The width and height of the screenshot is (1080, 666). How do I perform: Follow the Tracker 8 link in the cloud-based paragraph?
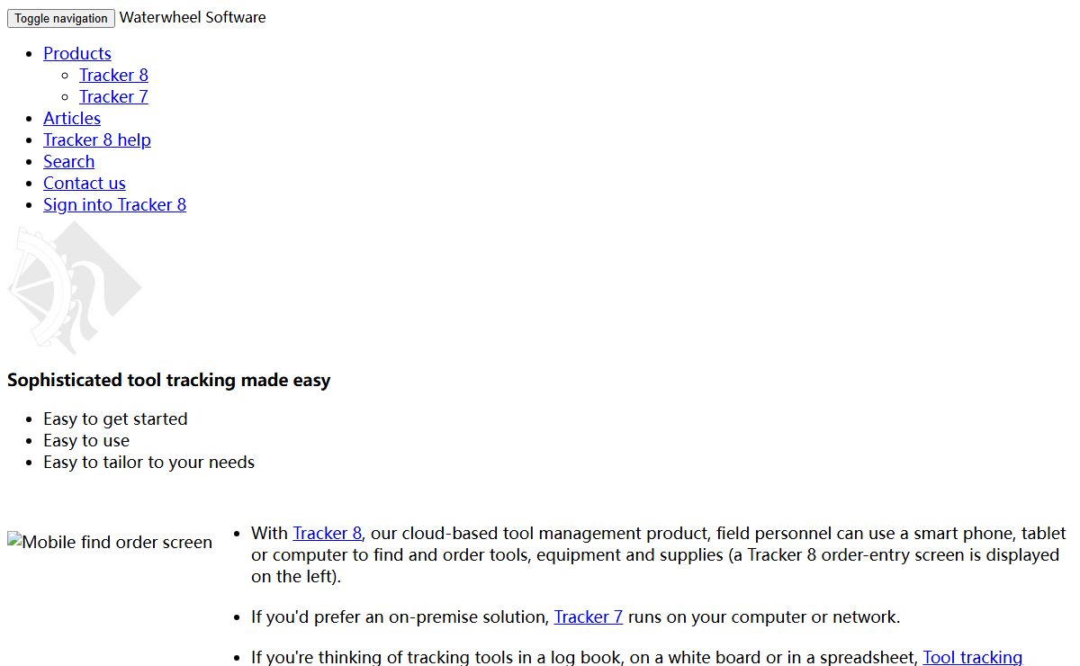[x=327, y=534]
